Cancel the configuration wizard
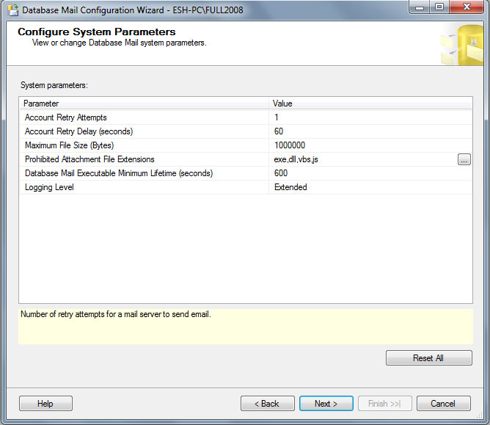This screenshot has height=425, width=490. point(443,403)
